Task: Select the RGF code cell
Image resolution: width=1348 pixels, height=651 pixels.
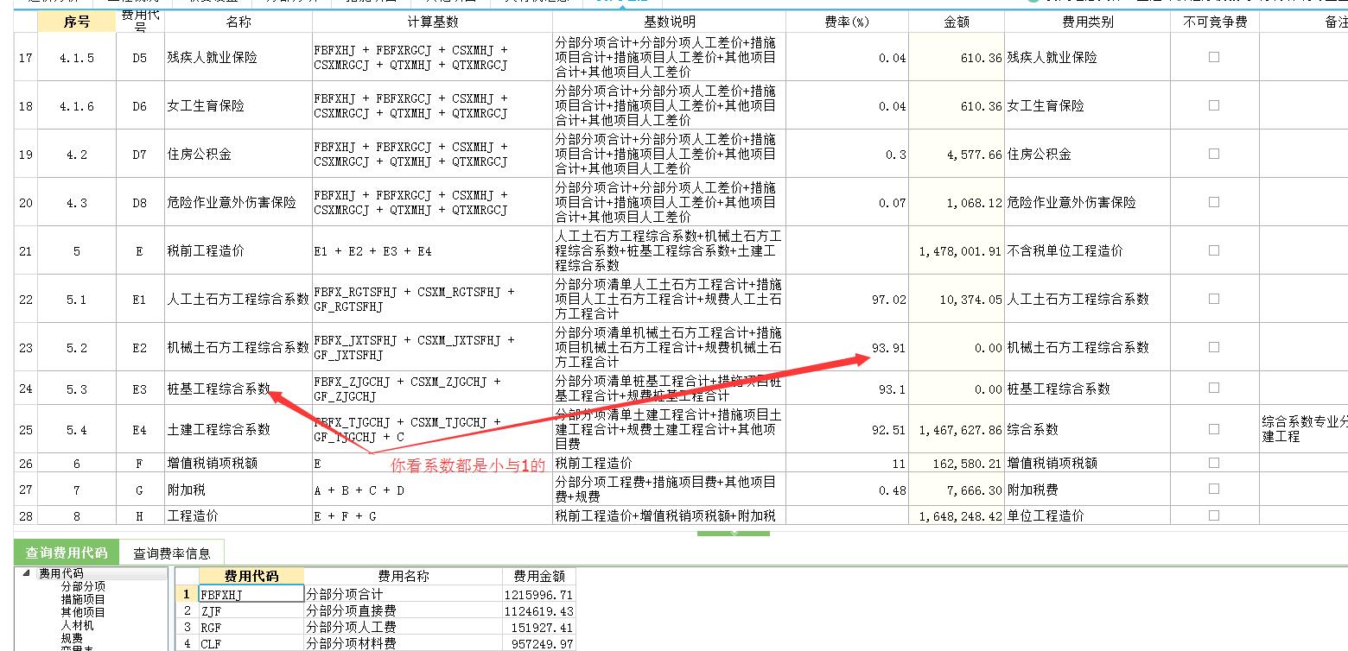Action: point(251,627)
